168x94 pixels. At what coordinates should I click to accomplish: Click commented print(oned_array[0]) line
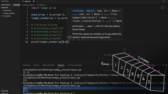pos(46,38)
